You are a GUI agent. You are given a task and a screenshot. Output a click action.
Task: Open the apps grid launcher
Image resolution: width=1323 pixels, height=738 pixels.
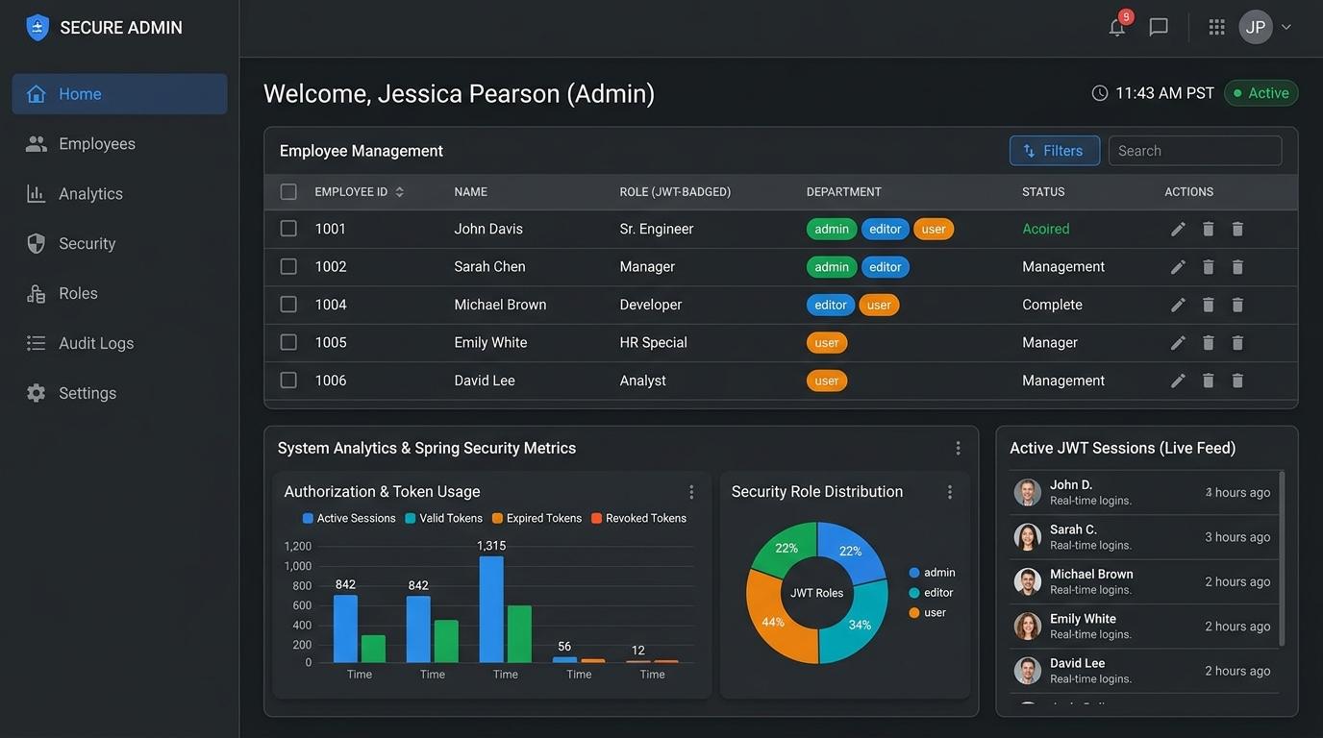pos(1216,27)
